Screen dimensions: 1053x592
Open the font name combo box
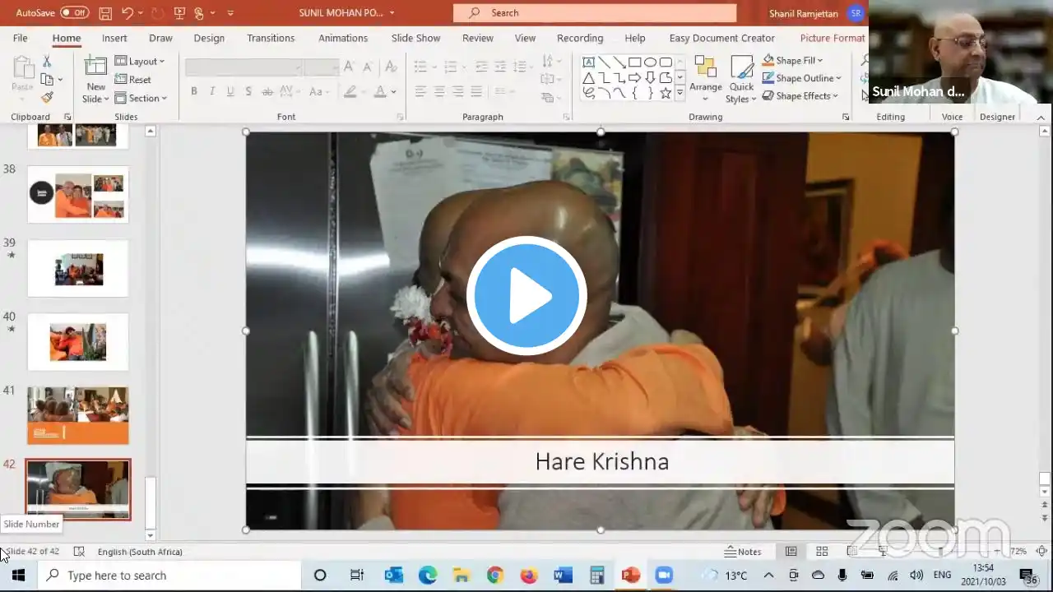click(x=244, y=67)
